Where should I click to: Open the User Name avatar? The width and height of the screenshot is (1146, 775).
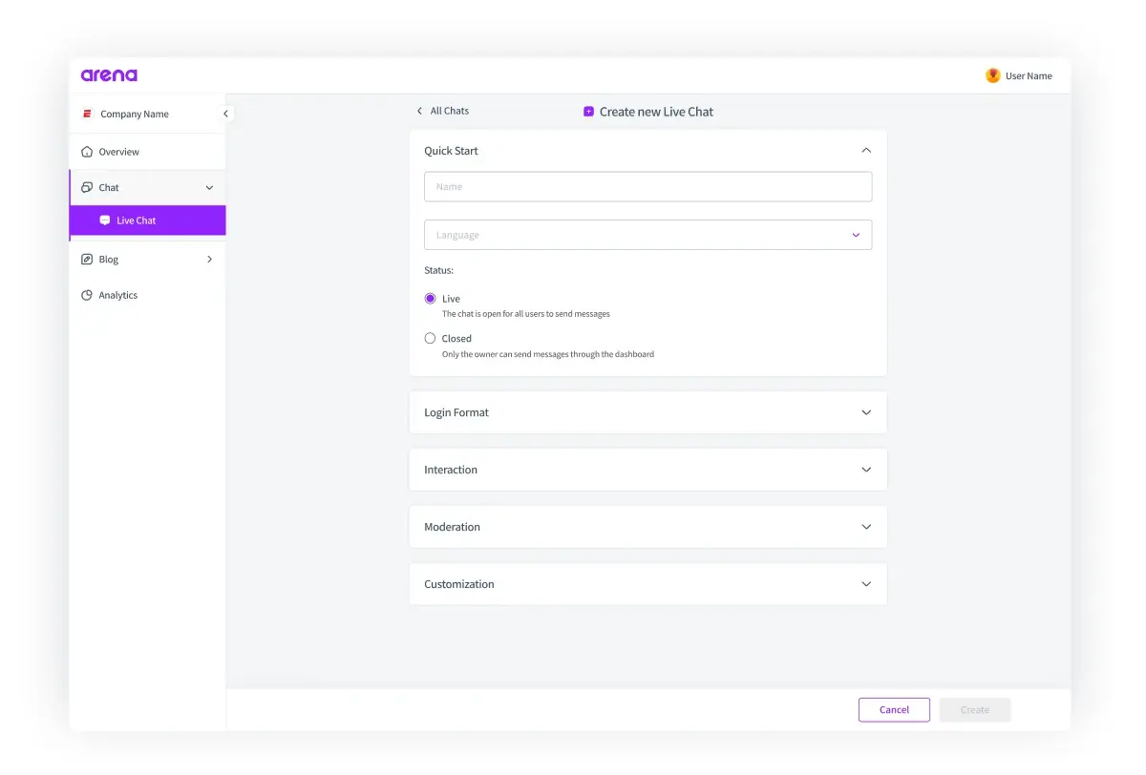(992, 74)
